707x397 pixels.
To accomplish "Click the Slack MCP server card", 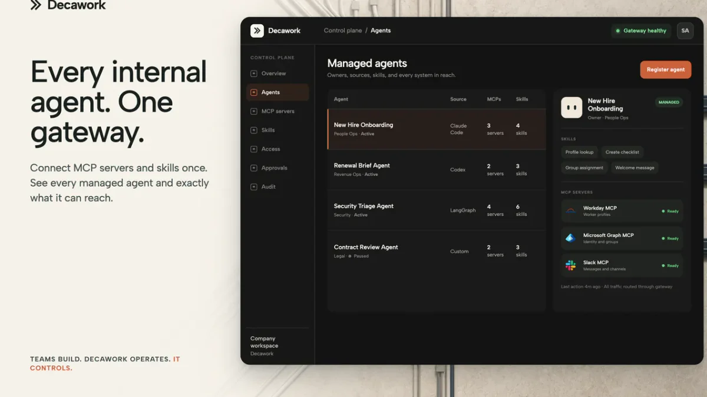I will pyautogui.click(x=622, y=265).
